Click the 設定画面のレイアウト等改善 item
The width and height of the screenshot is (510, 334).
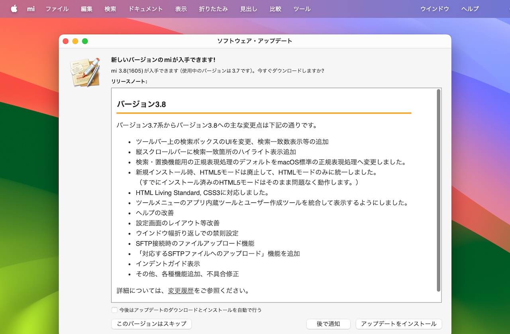178,223
